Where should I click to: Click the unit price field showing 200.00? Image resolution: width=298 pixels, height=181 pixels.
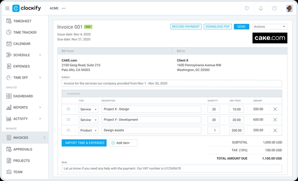point(236,130)
